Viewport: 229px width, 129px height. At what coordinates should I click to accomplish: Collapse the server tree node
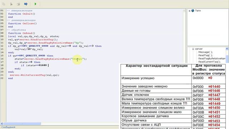[193, 49]
